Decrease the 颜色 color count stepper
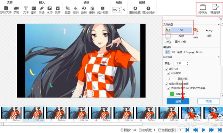The height and width of the screenshot is (133, 223). tap(187, 65)
